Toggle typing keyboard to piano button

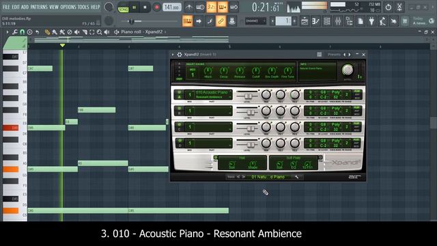[187, 21]
